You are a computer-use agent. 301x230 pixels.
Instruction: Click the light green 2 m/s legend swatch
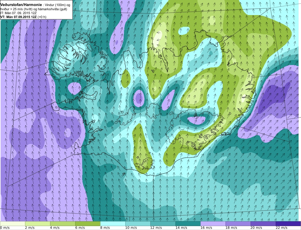coord(38,224)
